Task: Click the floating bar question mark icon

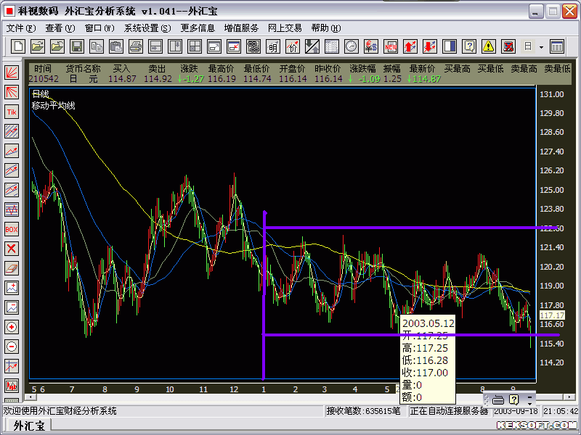Action: (513, 399)
